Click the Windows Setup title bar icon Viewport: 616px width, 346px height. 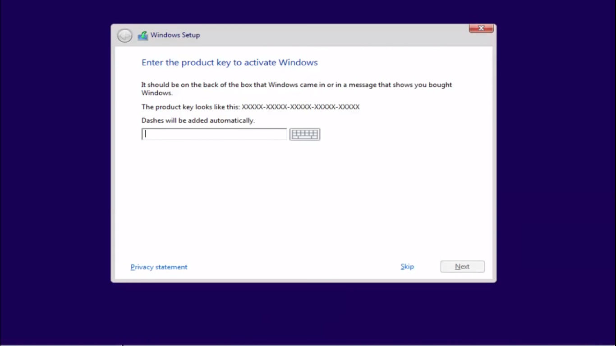pyautogui.click(x=143, y=36)
